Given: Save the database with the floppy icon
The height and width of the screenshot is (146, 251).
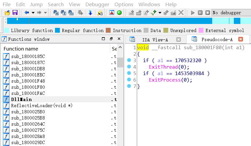Looking at the screenshot, I should point(15,13).
